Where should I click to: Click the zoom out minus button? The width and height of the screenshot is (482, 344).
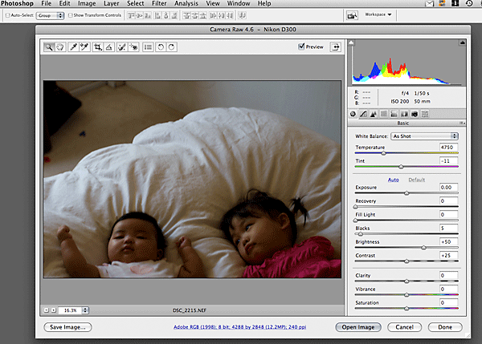click(46, 310)
